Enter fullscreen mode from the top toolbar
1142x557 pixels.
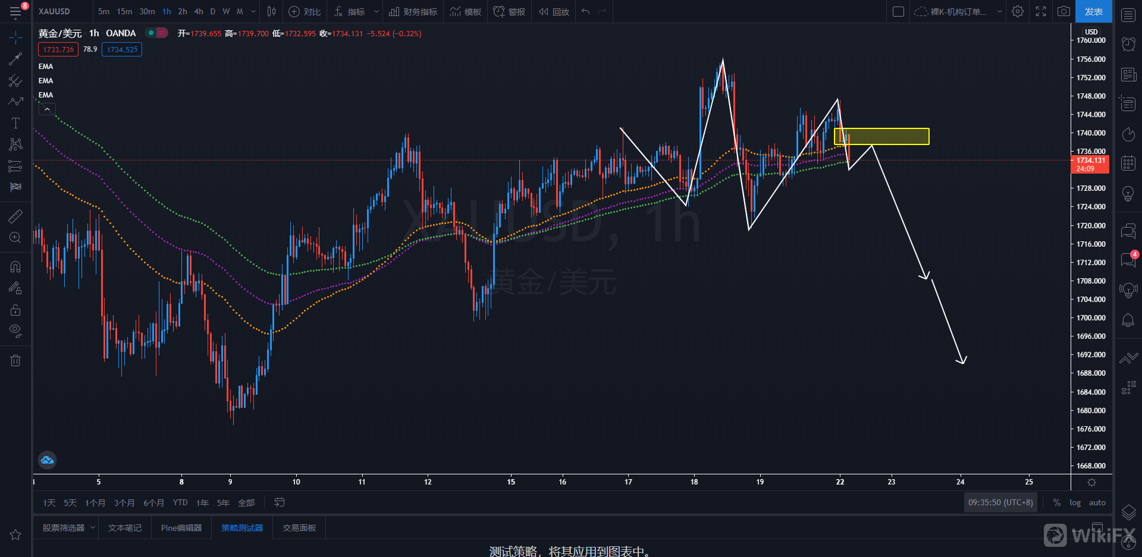click(1041, 11)
